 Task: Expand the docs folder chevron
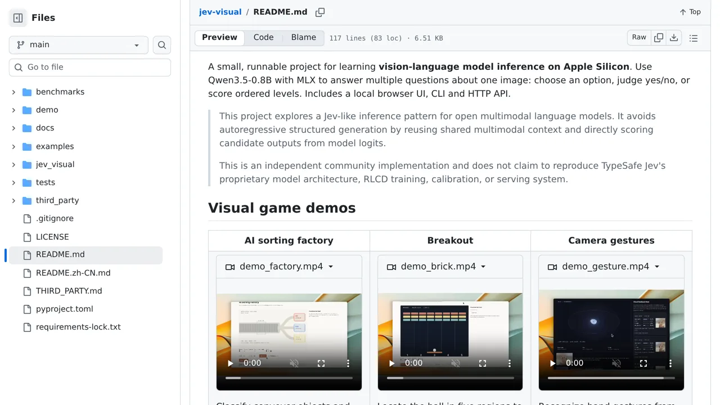(x=13, y=128)
